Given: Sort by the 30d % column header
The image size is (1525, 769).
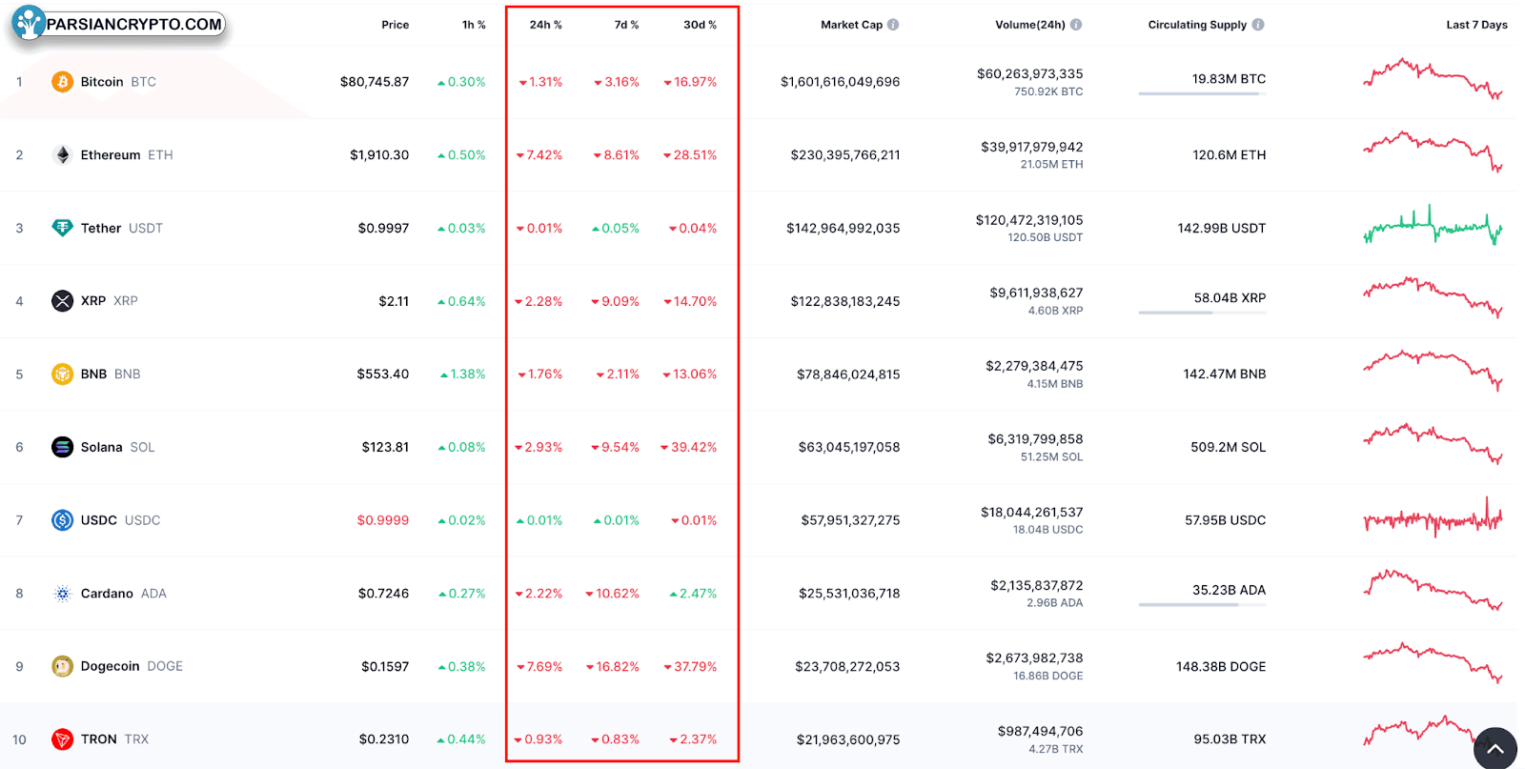Looking at the screenshot, I should point(700,25).
